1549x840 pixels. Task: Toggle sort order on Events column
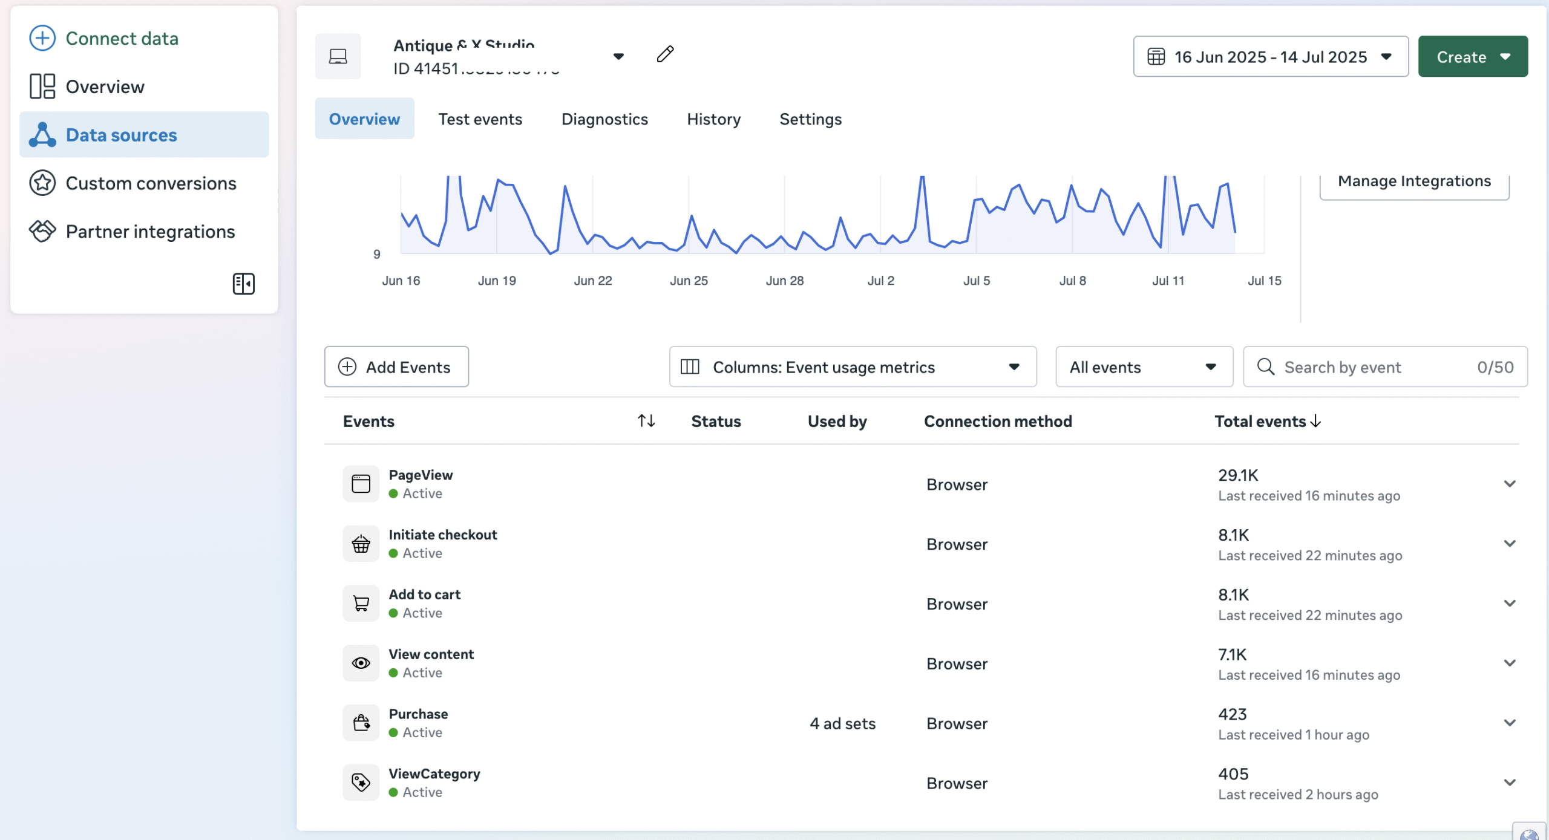click(646, 421)
